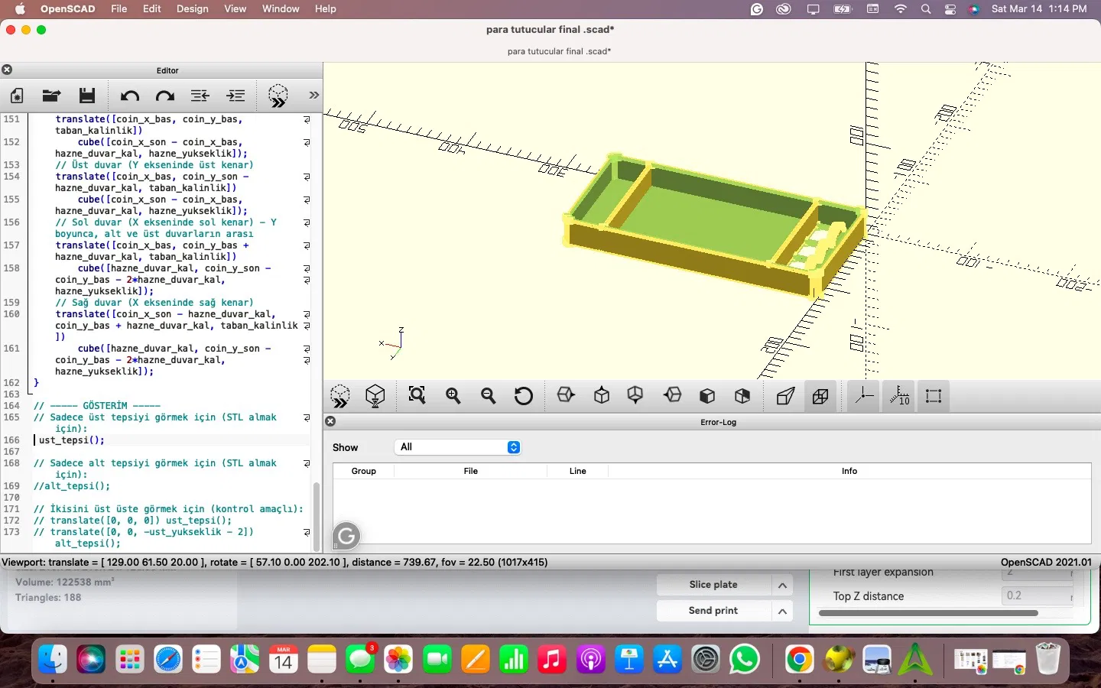
Task: Open the Design menu
Action: tap(192, 9)
